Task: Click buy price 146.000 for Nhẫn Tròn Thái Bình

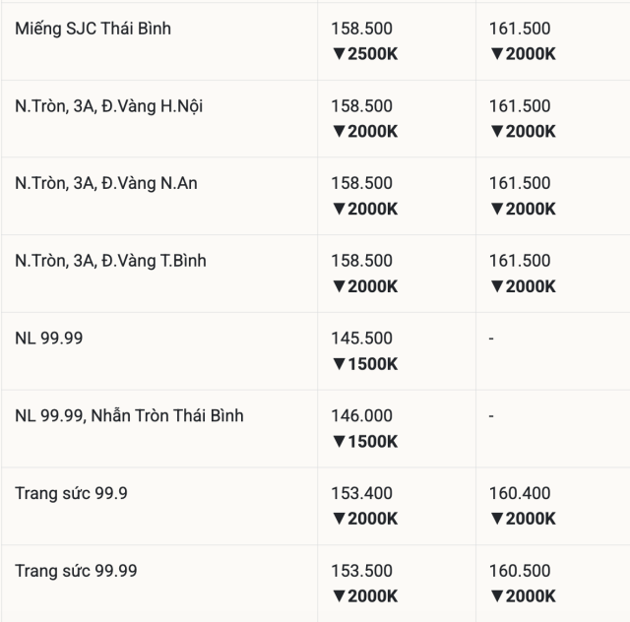Action: (361, 416)
